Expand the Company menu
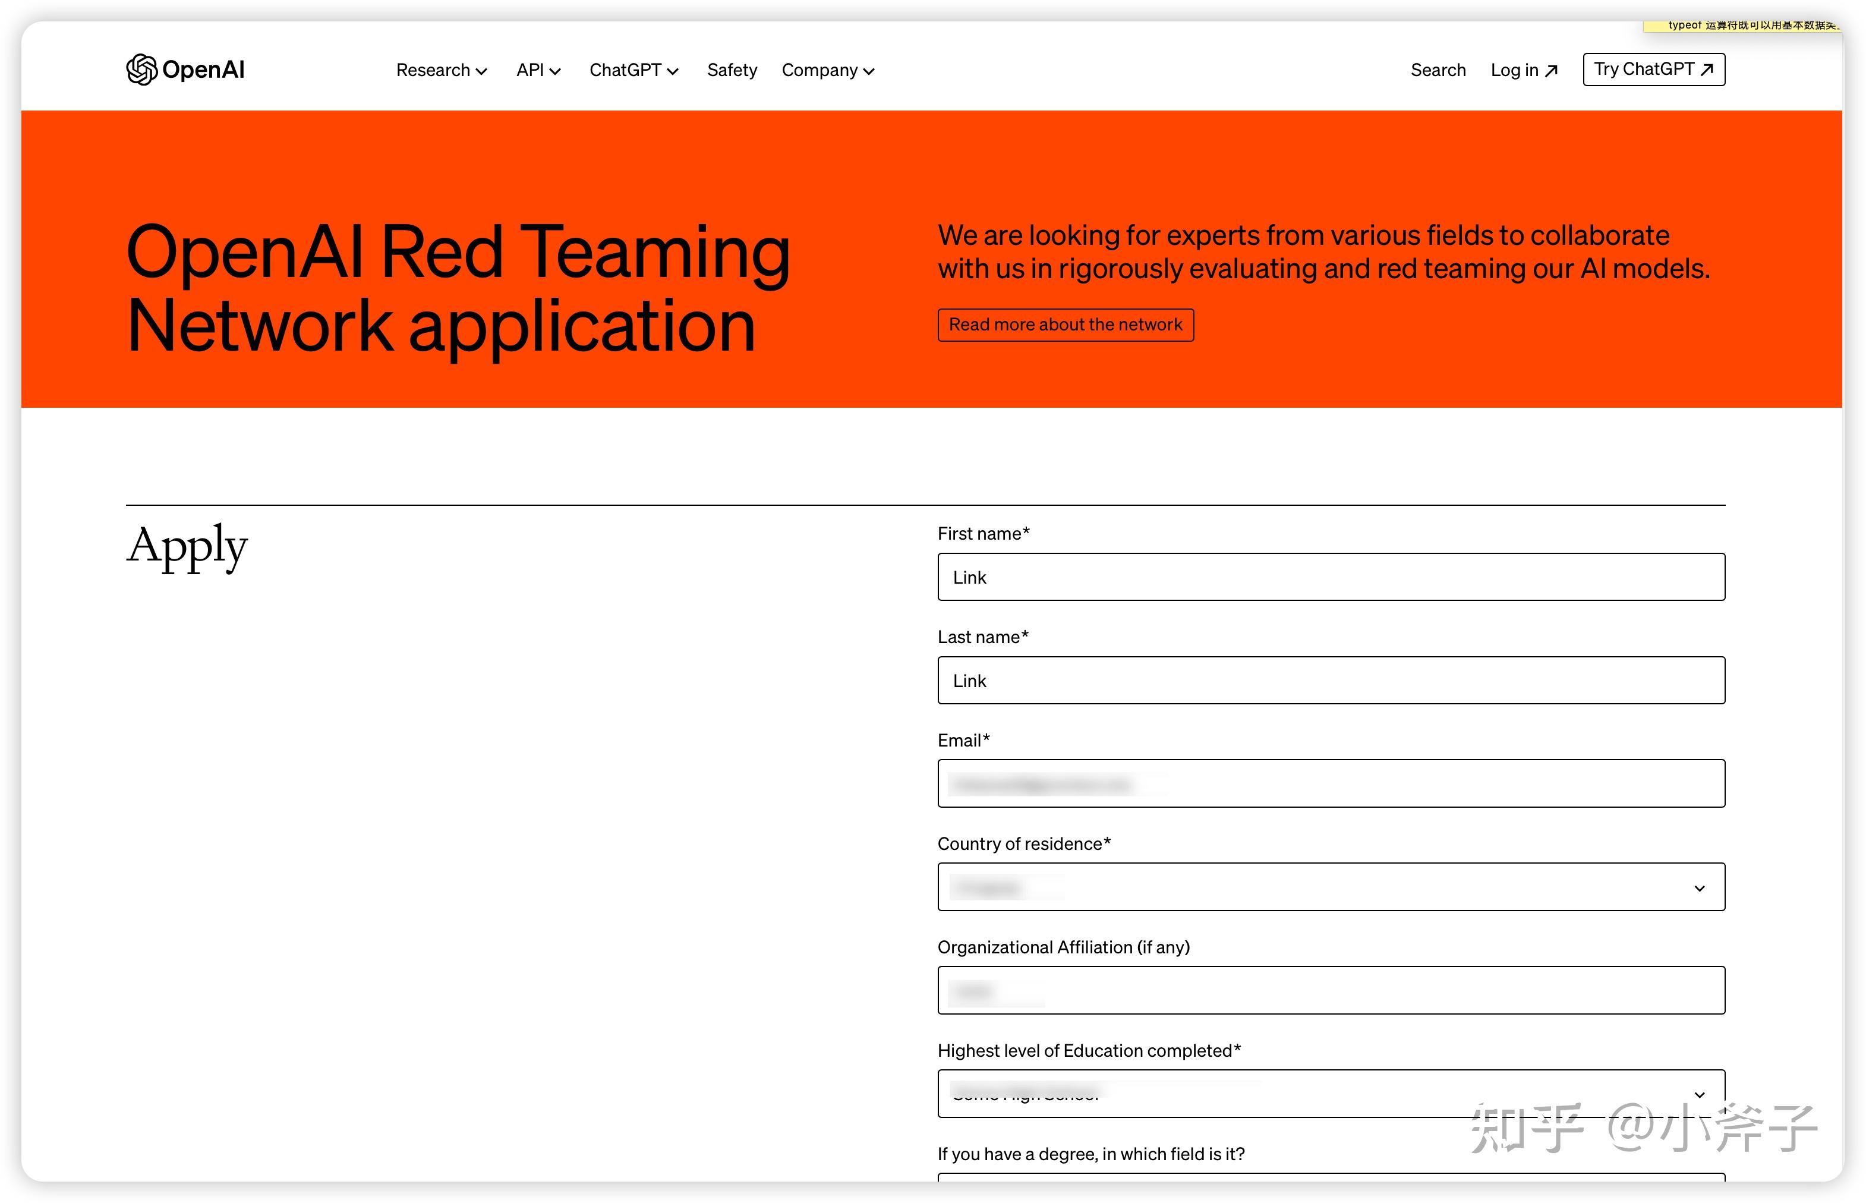The image size is (1866, 1203). tap(827, 70)
